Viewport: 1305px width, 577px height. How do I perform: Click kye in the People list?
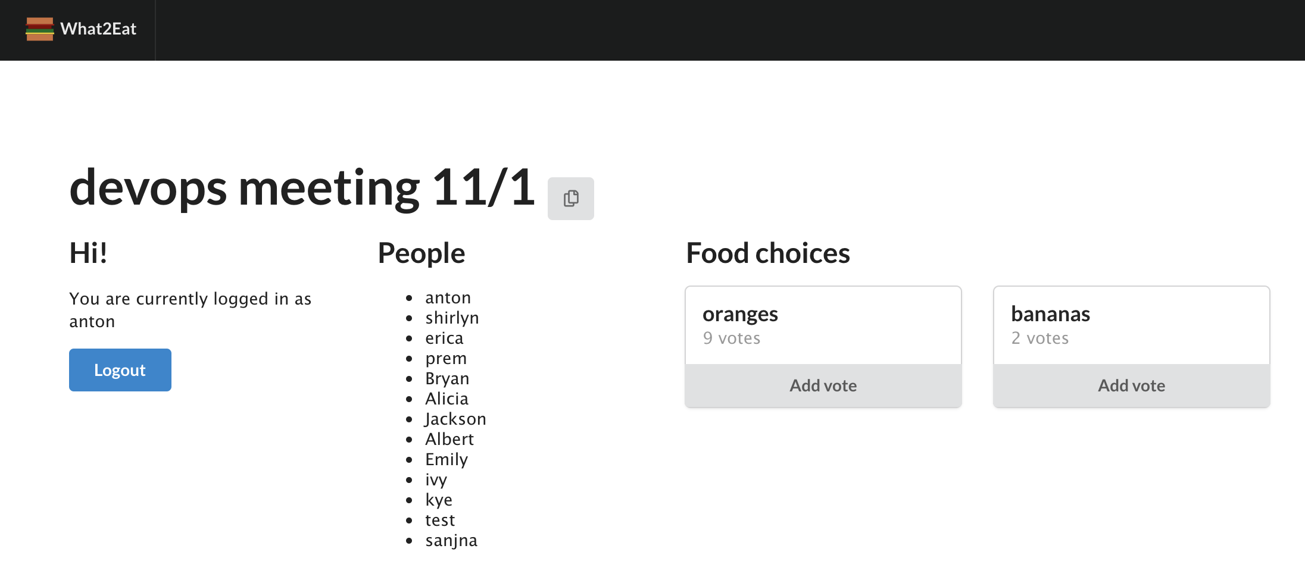[439, 500]
